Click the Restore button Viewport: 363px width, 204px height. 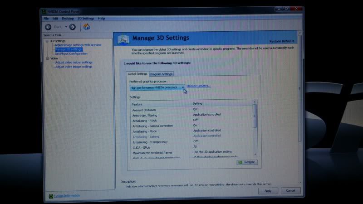pyautogui.click(x=247, y=162)
